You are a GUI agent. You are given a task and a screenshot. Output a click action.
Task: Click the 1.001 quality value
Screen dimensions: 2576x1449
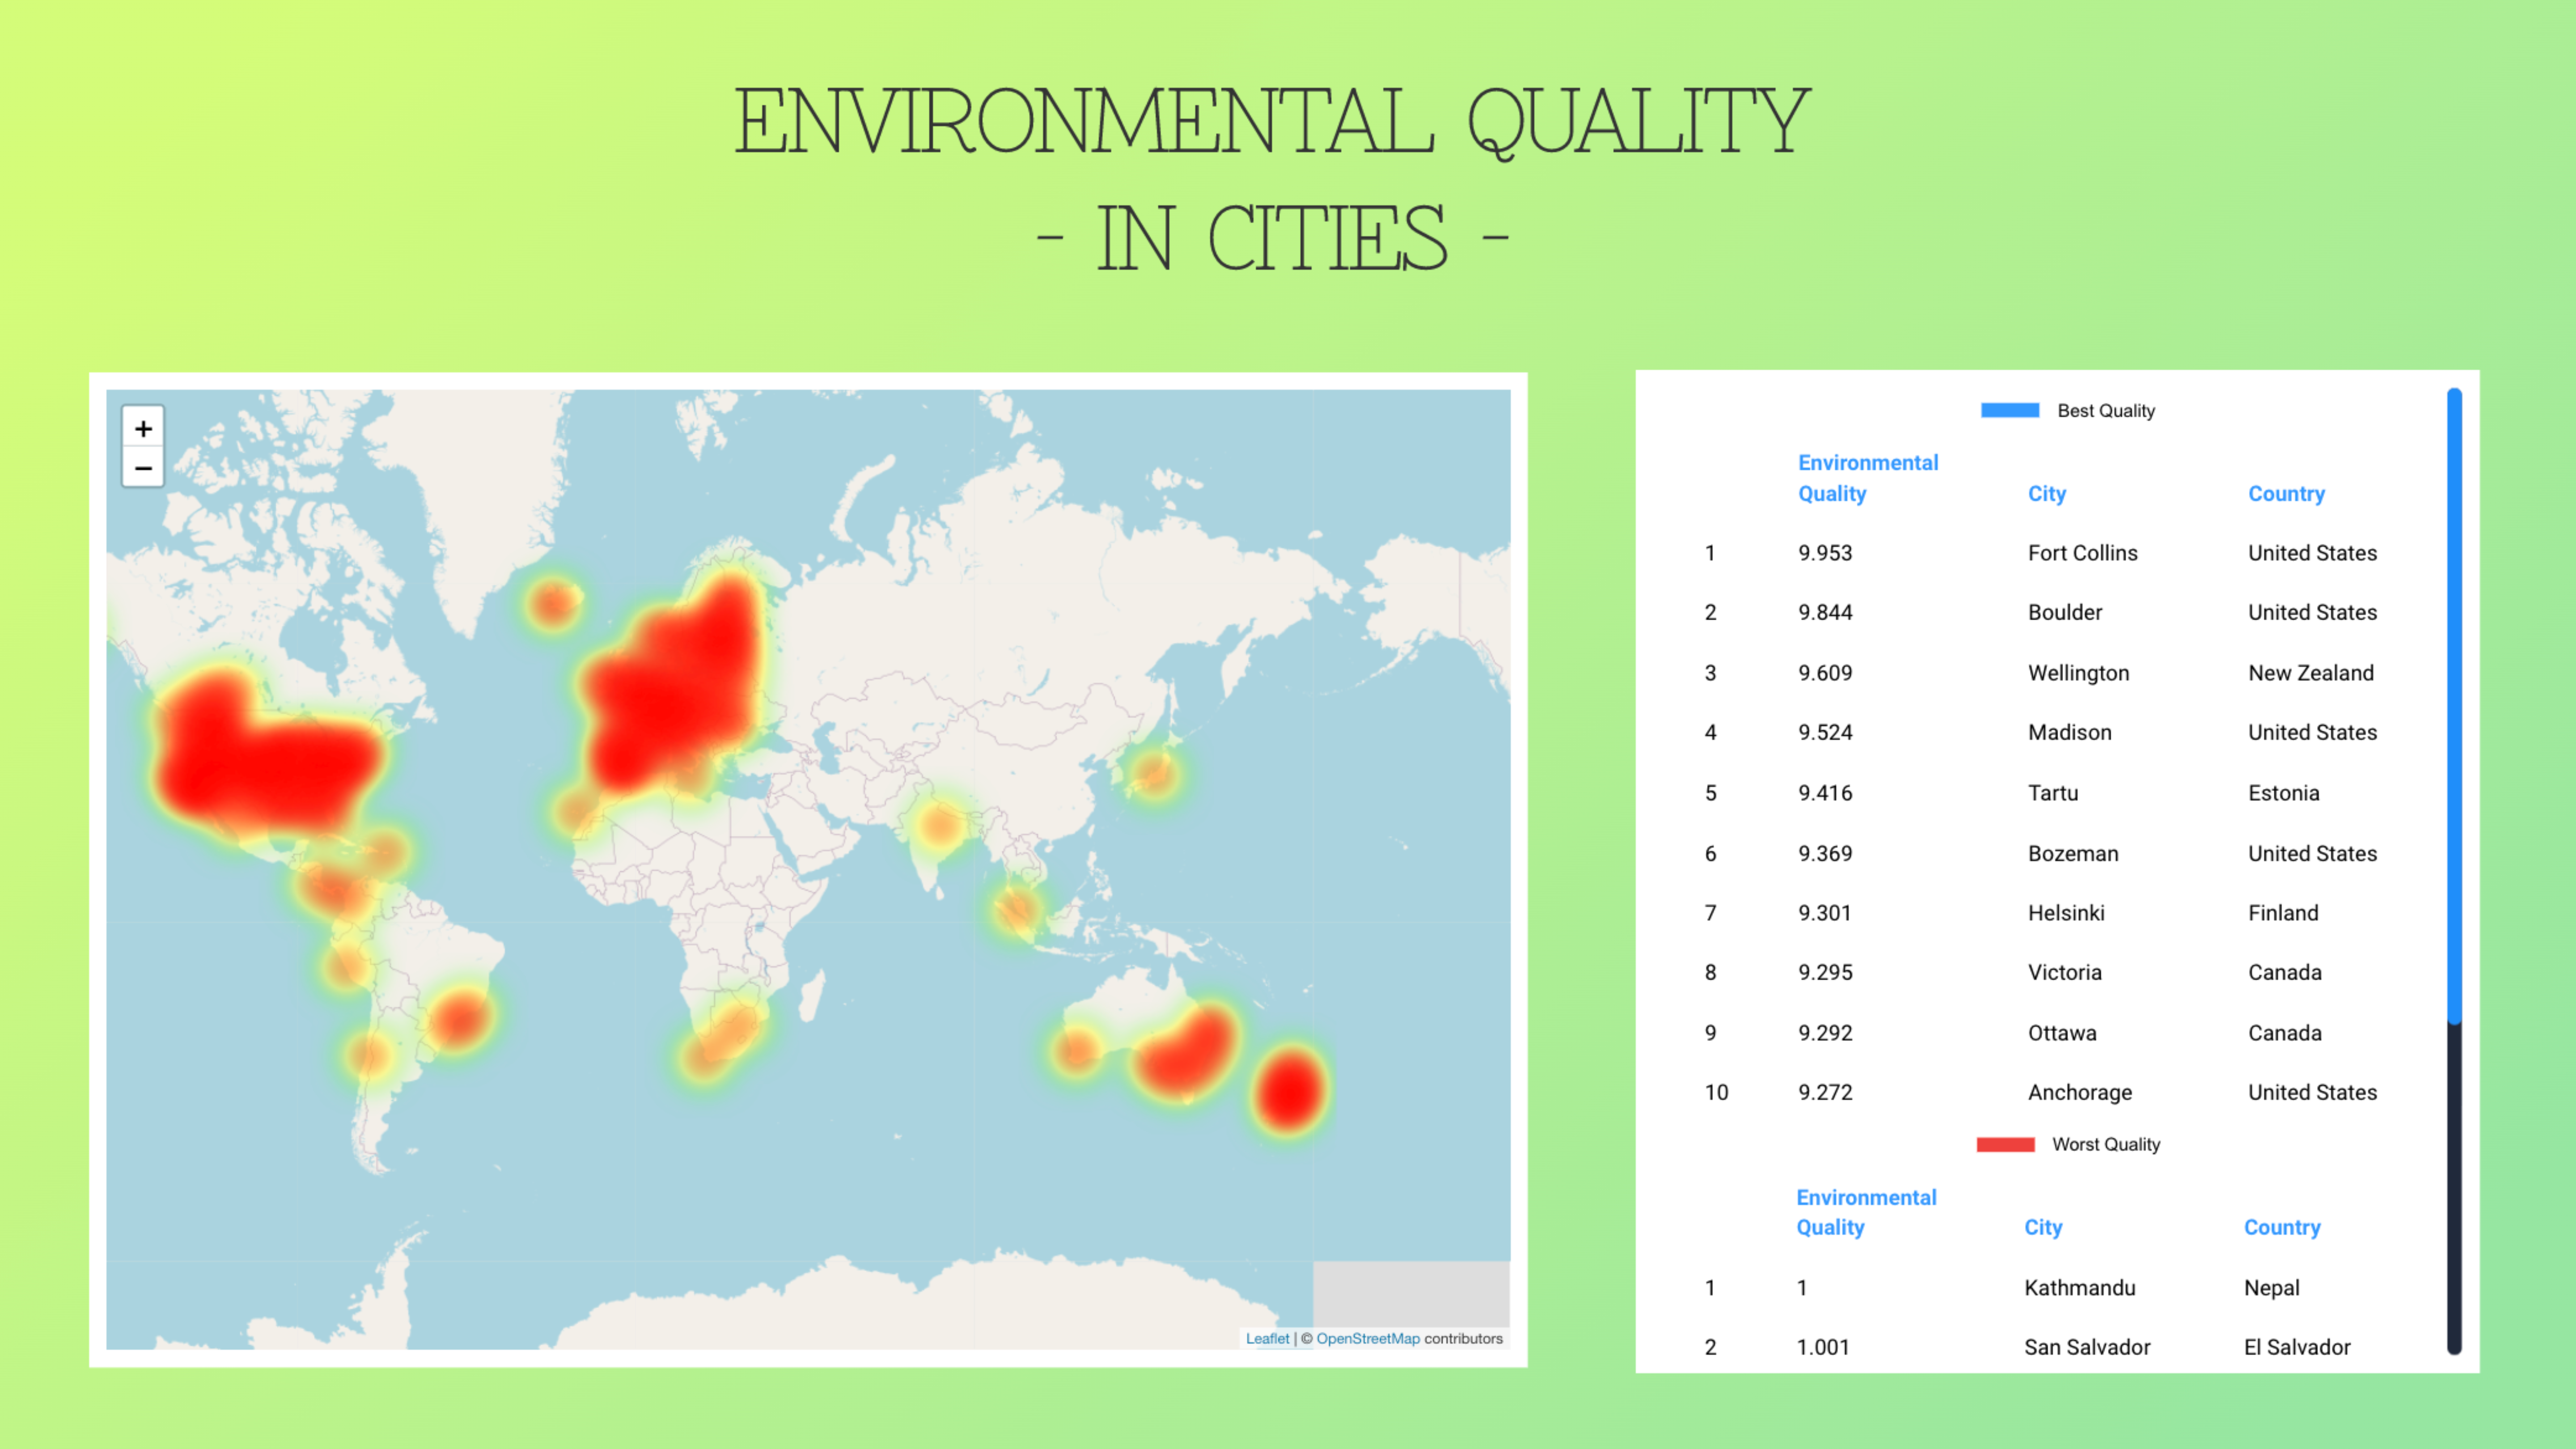click(x=1822, y=1347)
